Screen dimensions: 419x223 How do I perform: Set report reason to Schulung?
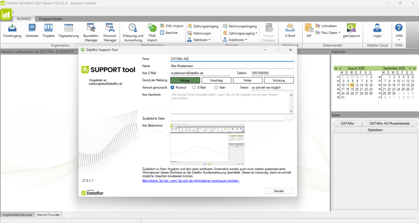(279, 80)
